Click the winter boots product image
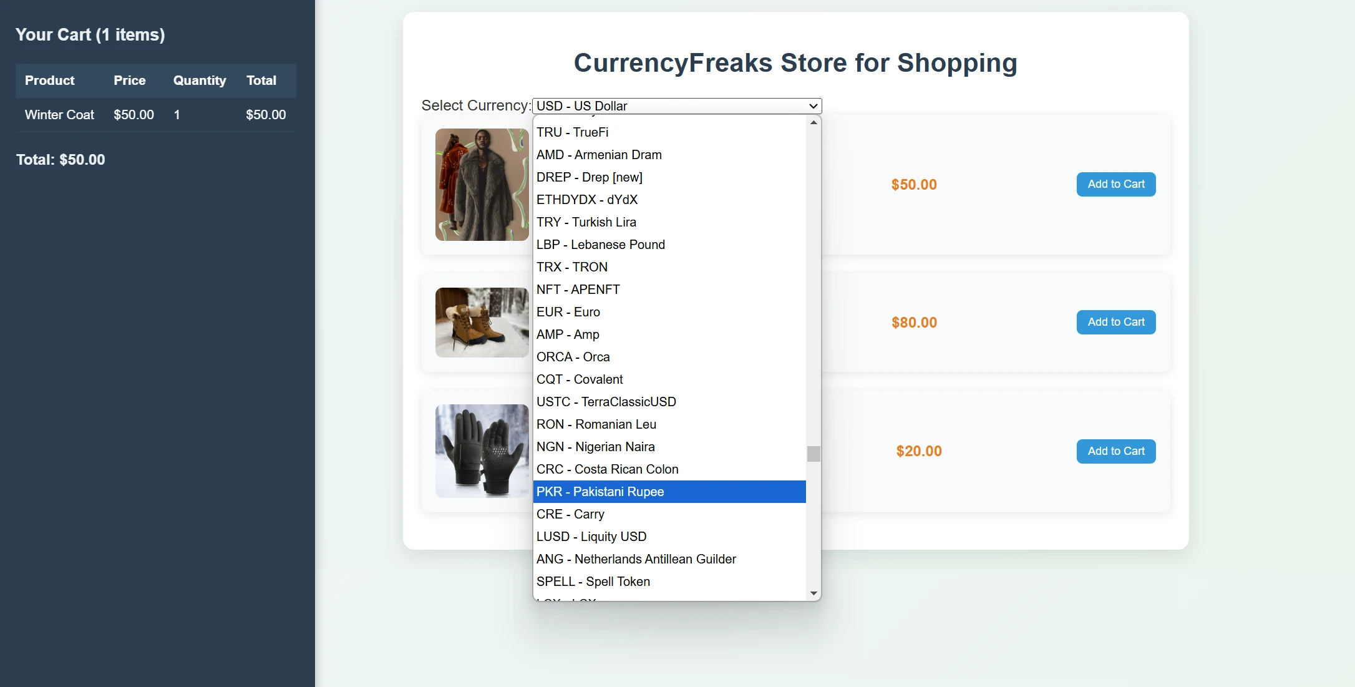 click(x=481, y=322)
